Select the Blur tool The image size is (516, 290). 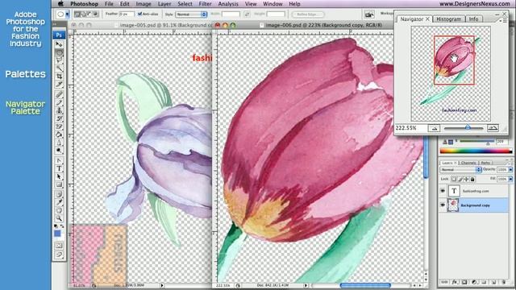[x=59, y=143]
